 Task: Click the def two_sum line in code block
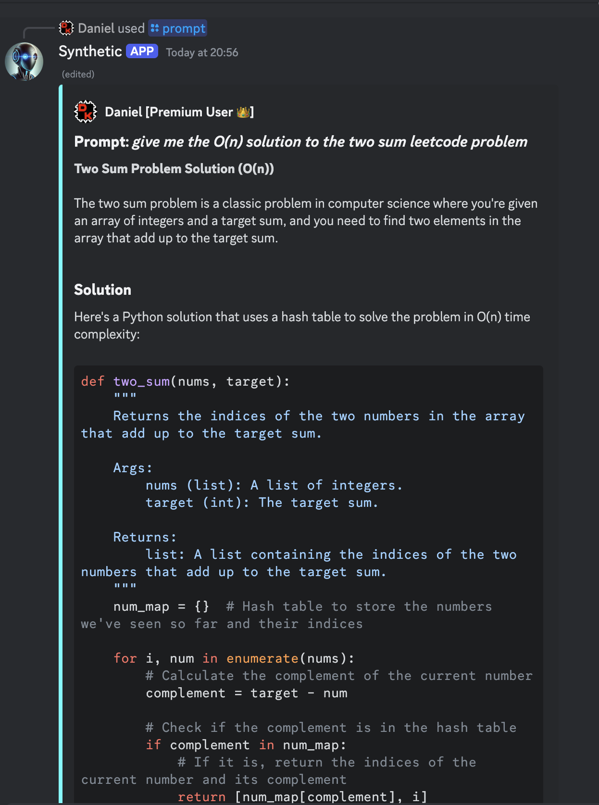[186, 381]
